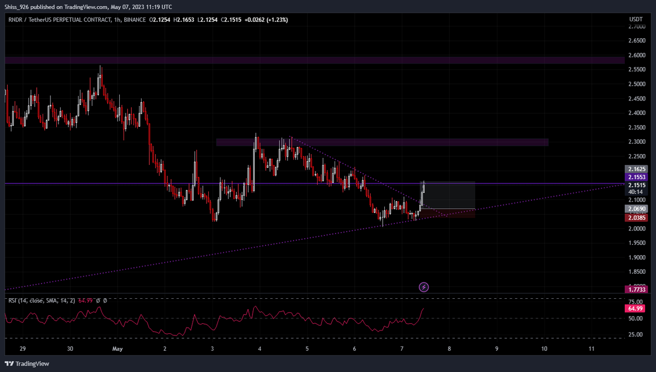This screenshot has height=372, width=656.
Task: Click the 25.00 level on RSI axis
Action: tap(635, 334)
